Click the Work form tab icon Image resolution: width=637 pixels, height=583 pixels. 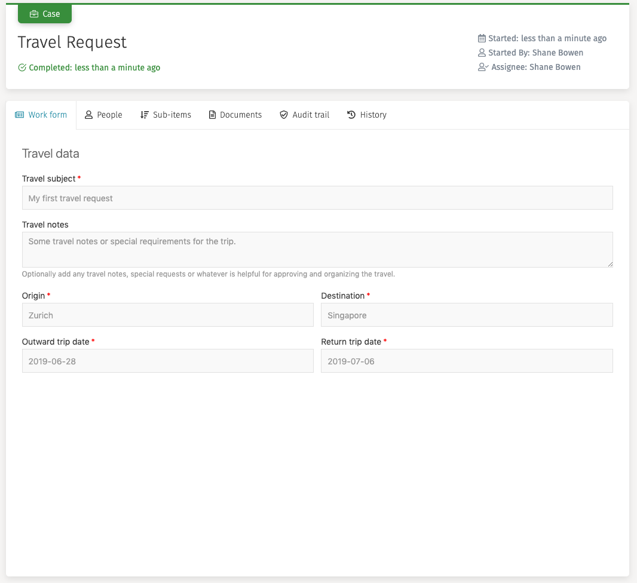pos(19,115)
